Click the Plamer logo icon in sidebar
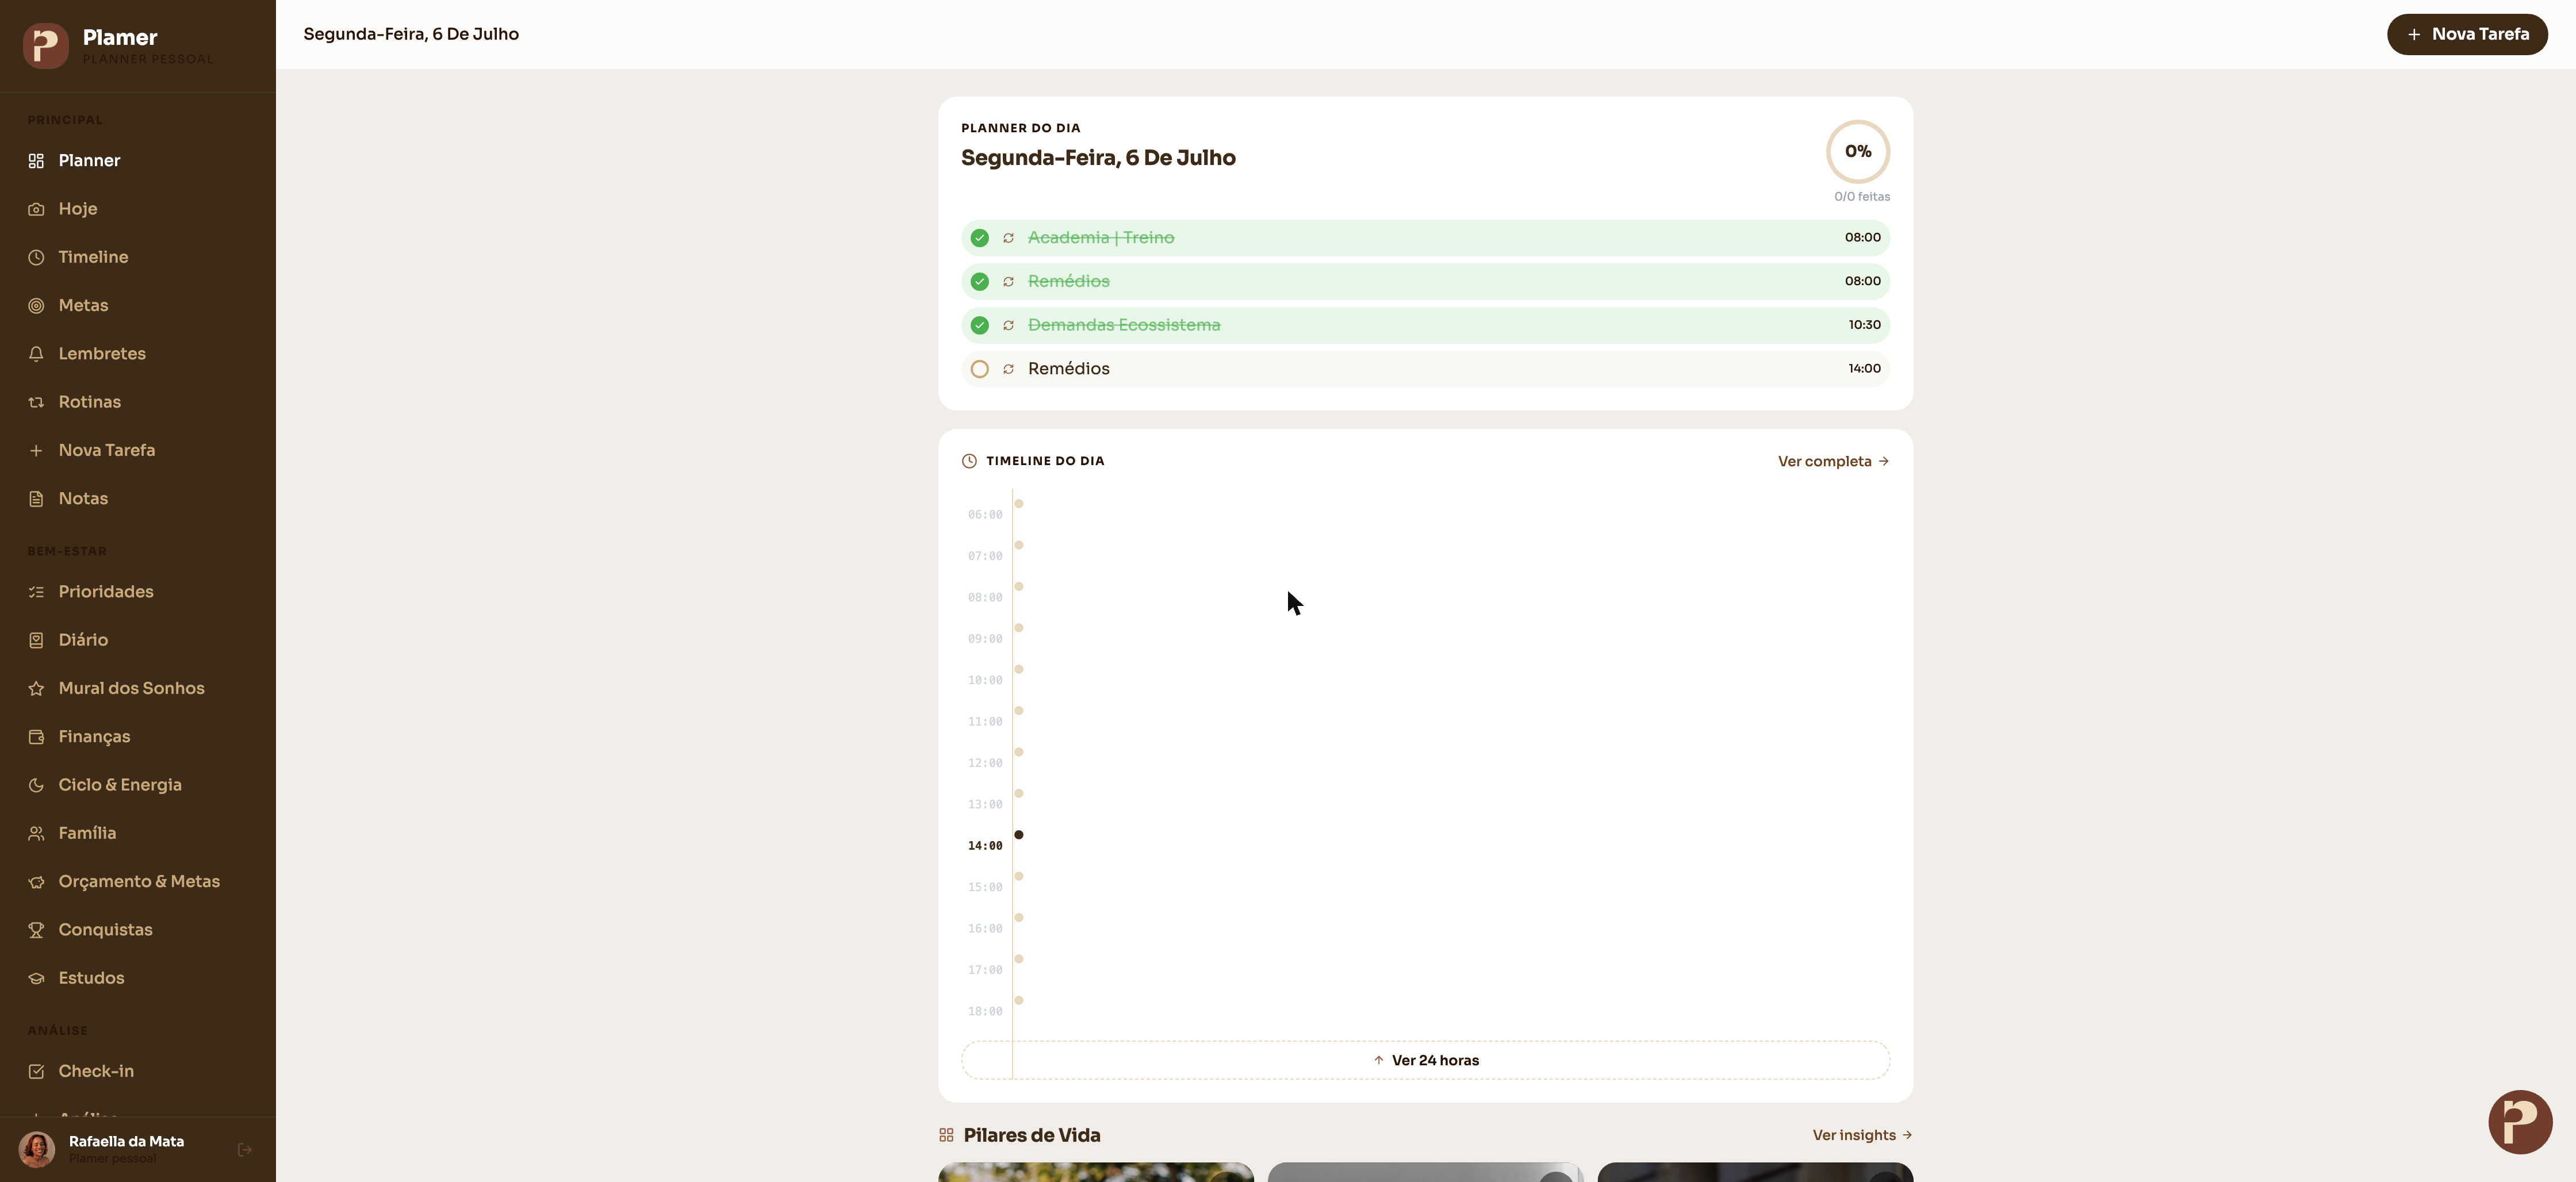 click(x=45, y=45)
